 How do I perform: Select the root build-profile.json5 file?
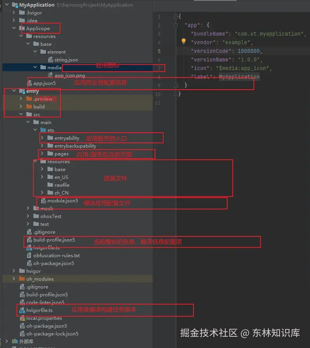pyautogui.click(x=47, y=294)
